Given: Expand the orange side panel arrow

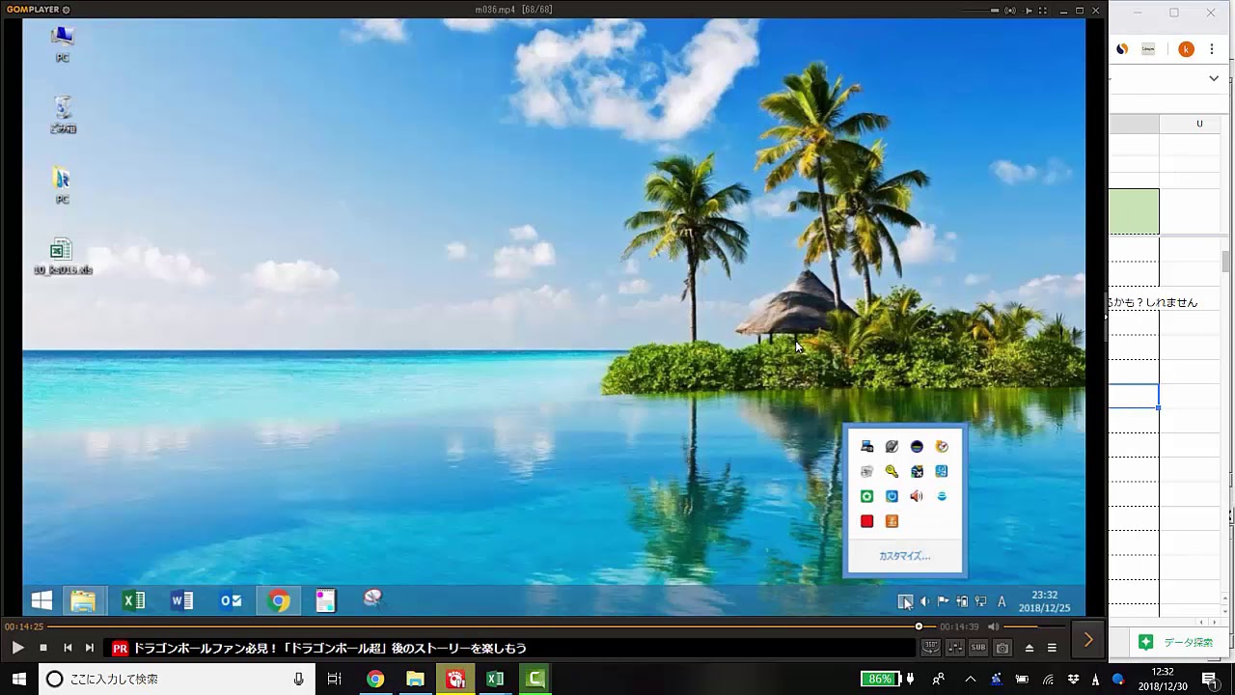Looking at the screenshot, I should click(x=1088, y=640).
